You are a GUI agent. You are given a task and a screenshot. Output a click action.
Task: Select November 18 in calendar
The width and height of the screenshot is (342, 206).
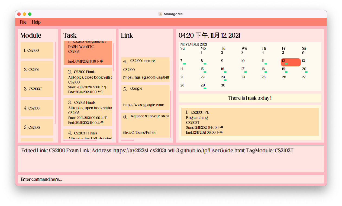pyautogui.click(x=263, y=69)
